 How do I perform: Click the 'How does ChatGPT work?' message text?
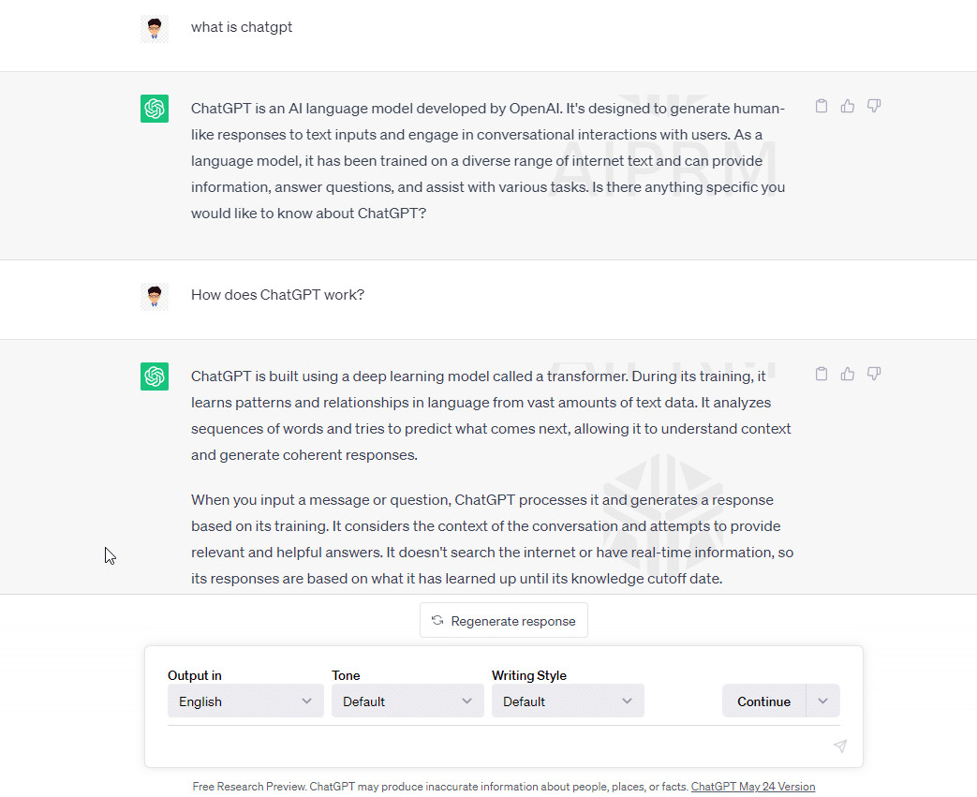277,295
